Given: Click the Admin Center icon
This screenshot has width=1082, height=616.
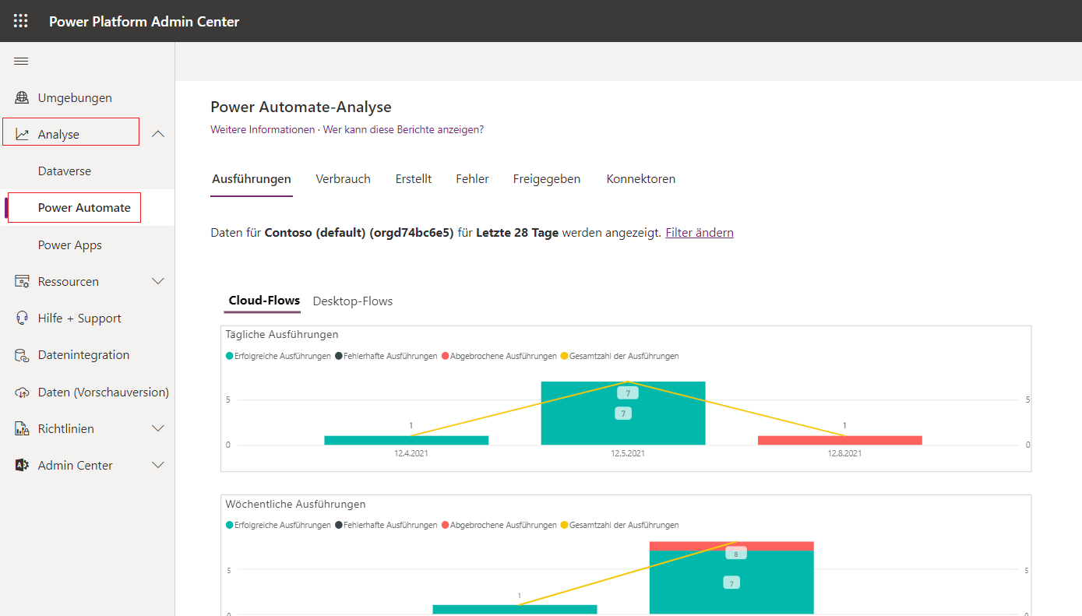Looking at the screenshot, I should click(22, 466).
